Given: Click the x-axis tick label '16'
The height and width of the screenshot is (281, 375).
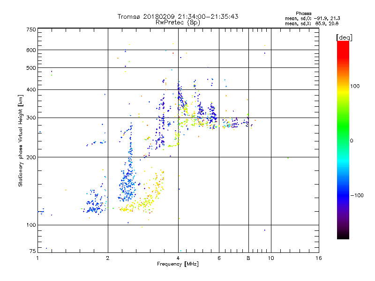Looking at the screenshot, I should pos(319,258).
